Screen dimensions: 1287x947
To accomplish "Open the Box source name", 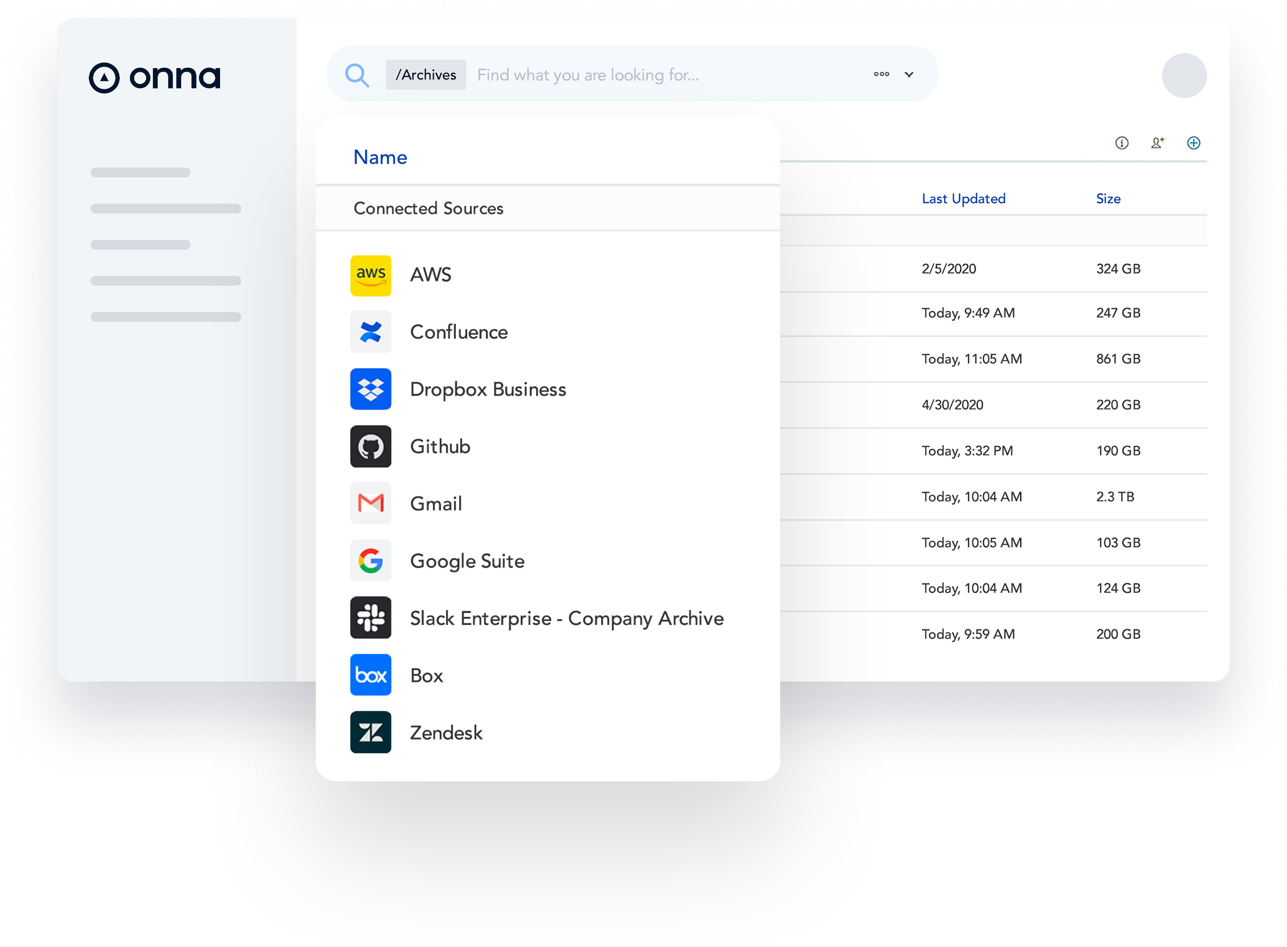I will [427, 676].
